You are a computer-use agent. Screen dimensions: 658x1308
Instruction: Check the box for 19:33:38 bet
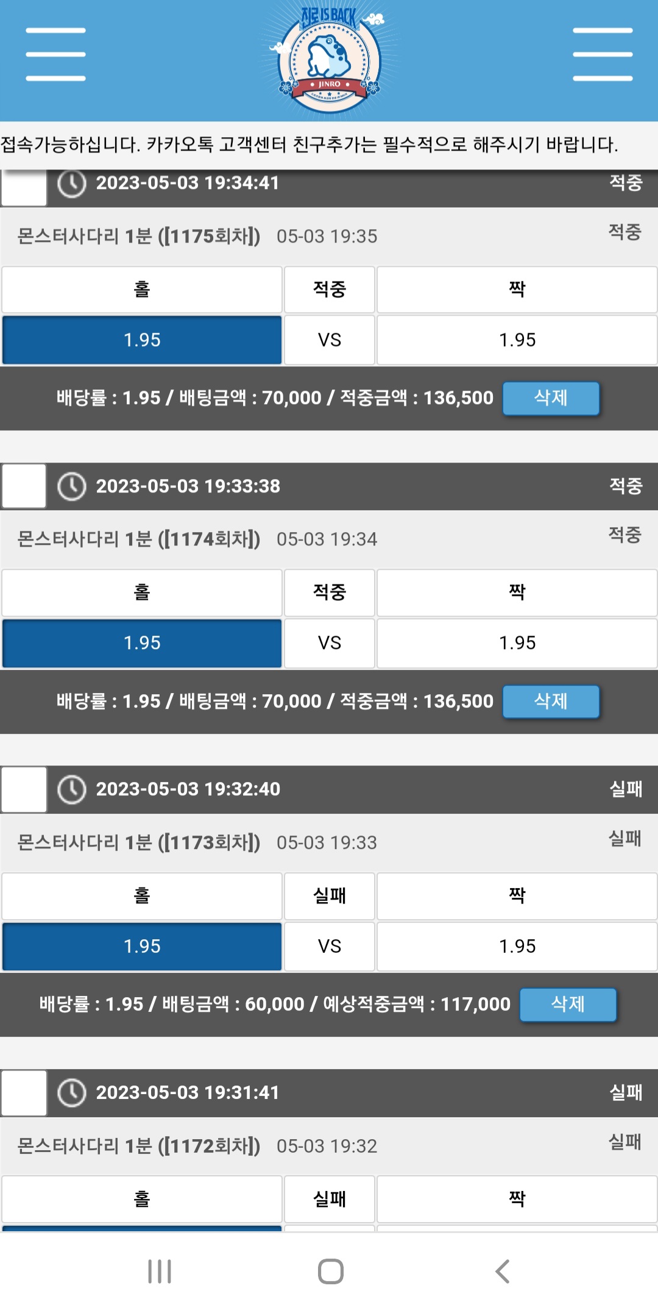24,486
